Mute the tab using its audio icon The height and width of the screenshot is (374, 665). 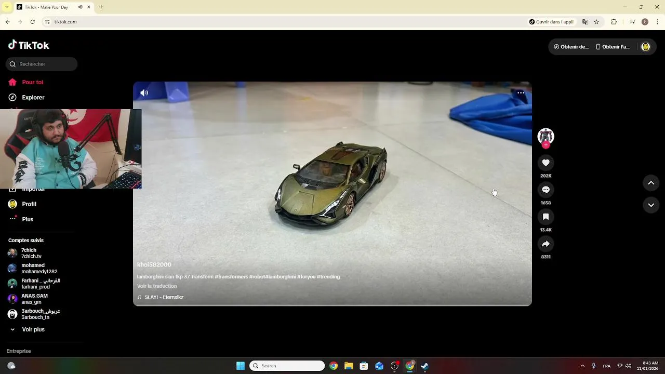tap(80, 7)
